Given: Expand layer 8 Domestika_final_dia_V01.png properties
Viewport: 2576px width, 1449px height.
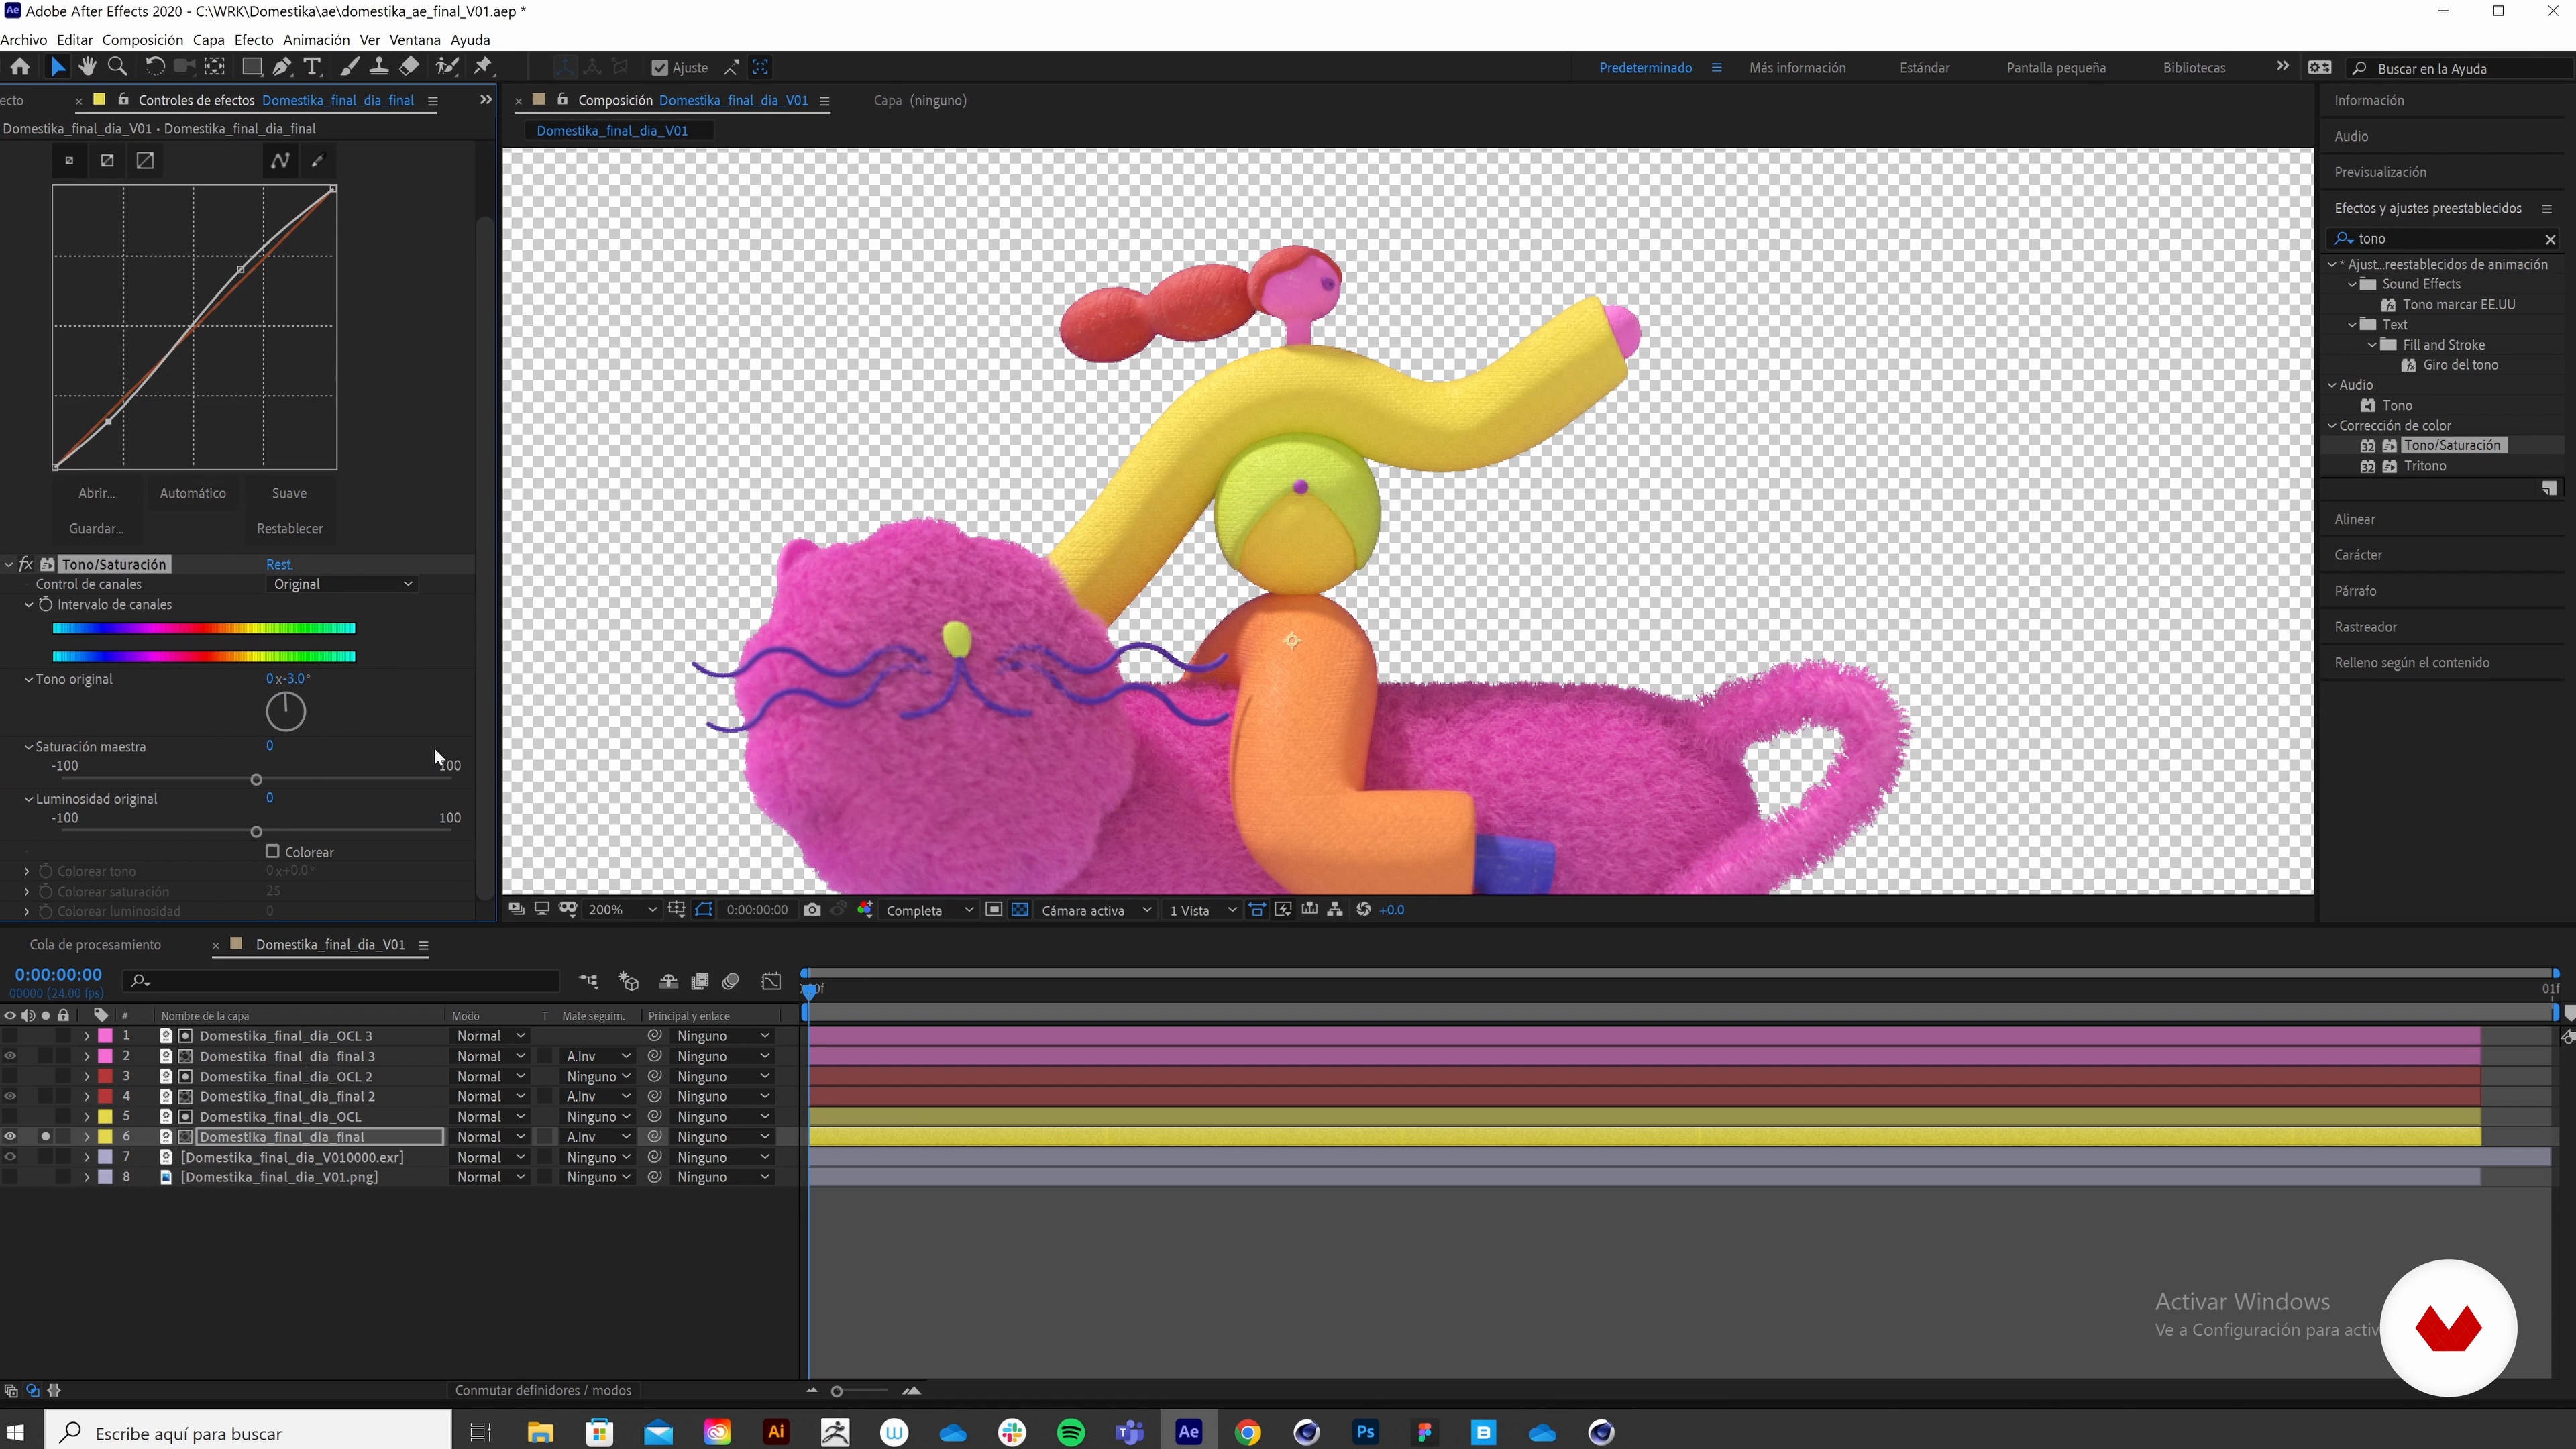Looking at the screenshot, I should [x=87, y=1177].
